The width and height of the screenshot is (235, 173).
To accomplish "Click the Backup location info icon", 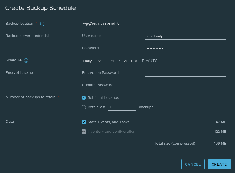I will click(42, 24).
